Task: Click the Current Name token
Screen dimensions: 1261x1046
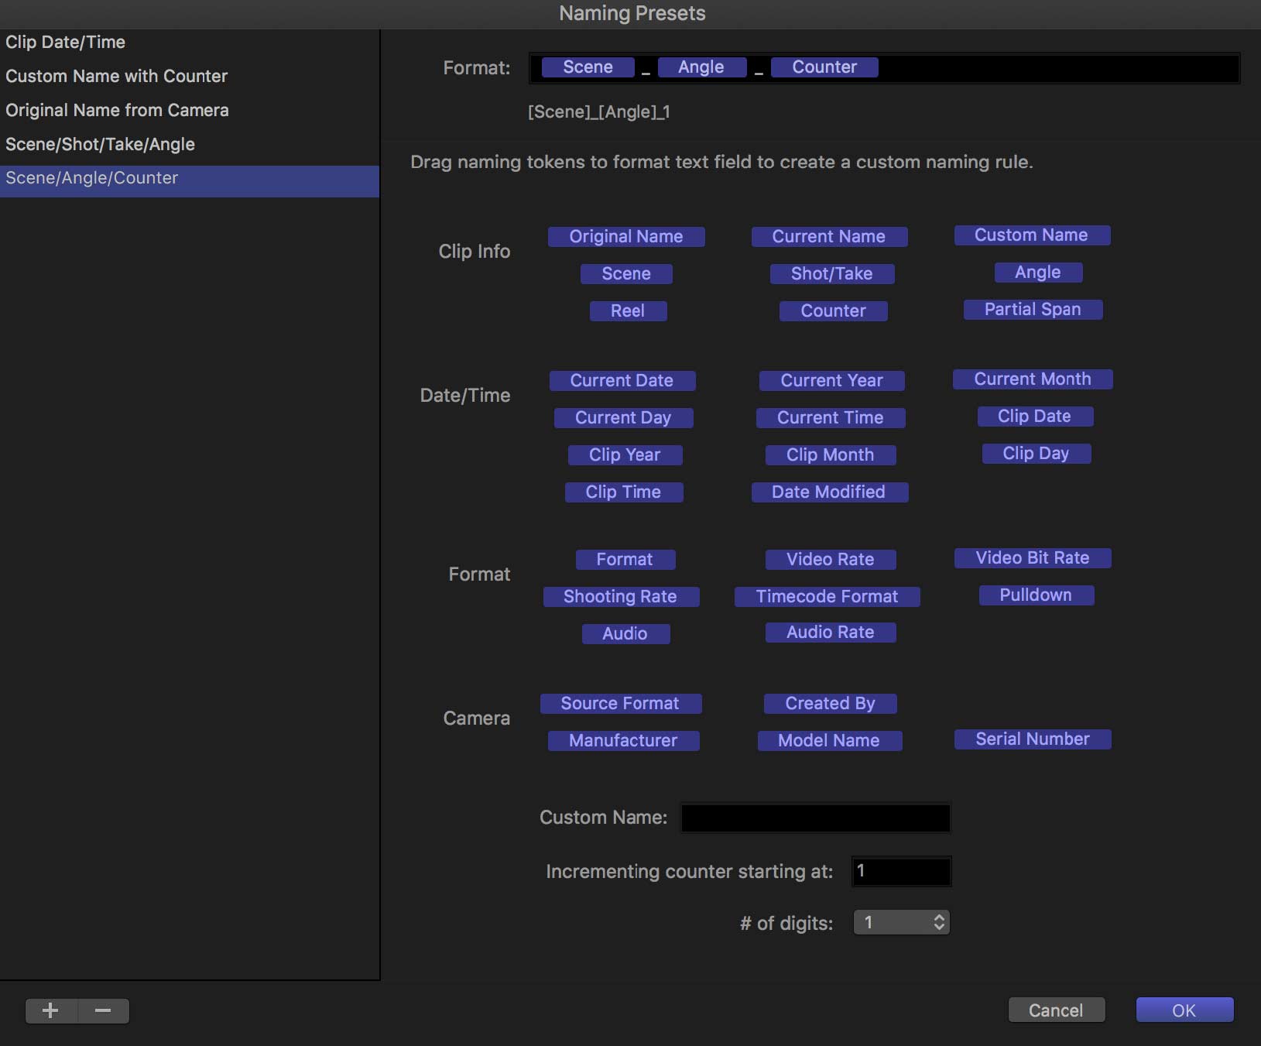Action: pos(829,237)
